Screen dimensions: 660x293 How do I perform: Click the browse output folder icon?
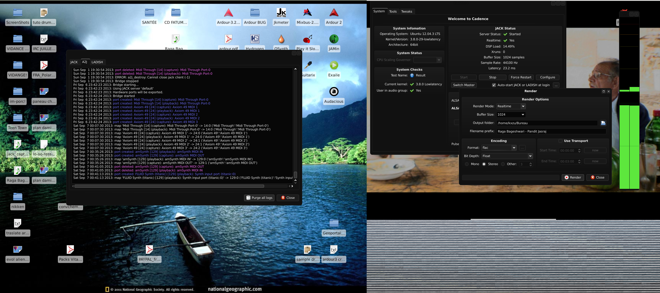coord(603,123)
